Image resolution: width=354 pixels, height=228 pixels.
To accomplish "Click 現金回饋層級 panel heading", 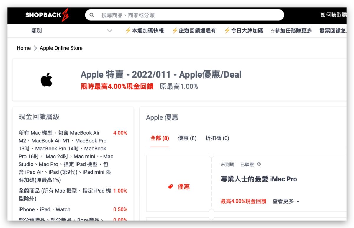I will click(x=39, y=117).
